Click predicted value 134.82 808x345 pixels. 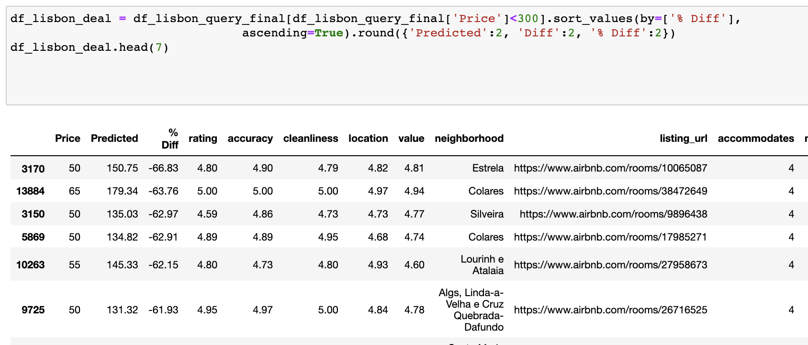click(x=123, y=237)
